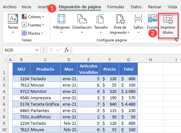Select the $ 4.480 total cell
Image resolution: width=181 pixels, height=133 pixels.
pyautogui.click(x=128, y=104)
